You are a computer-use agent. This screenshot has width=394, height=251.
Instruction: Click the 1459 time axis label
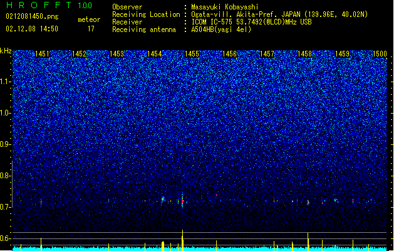coord(342,54)
